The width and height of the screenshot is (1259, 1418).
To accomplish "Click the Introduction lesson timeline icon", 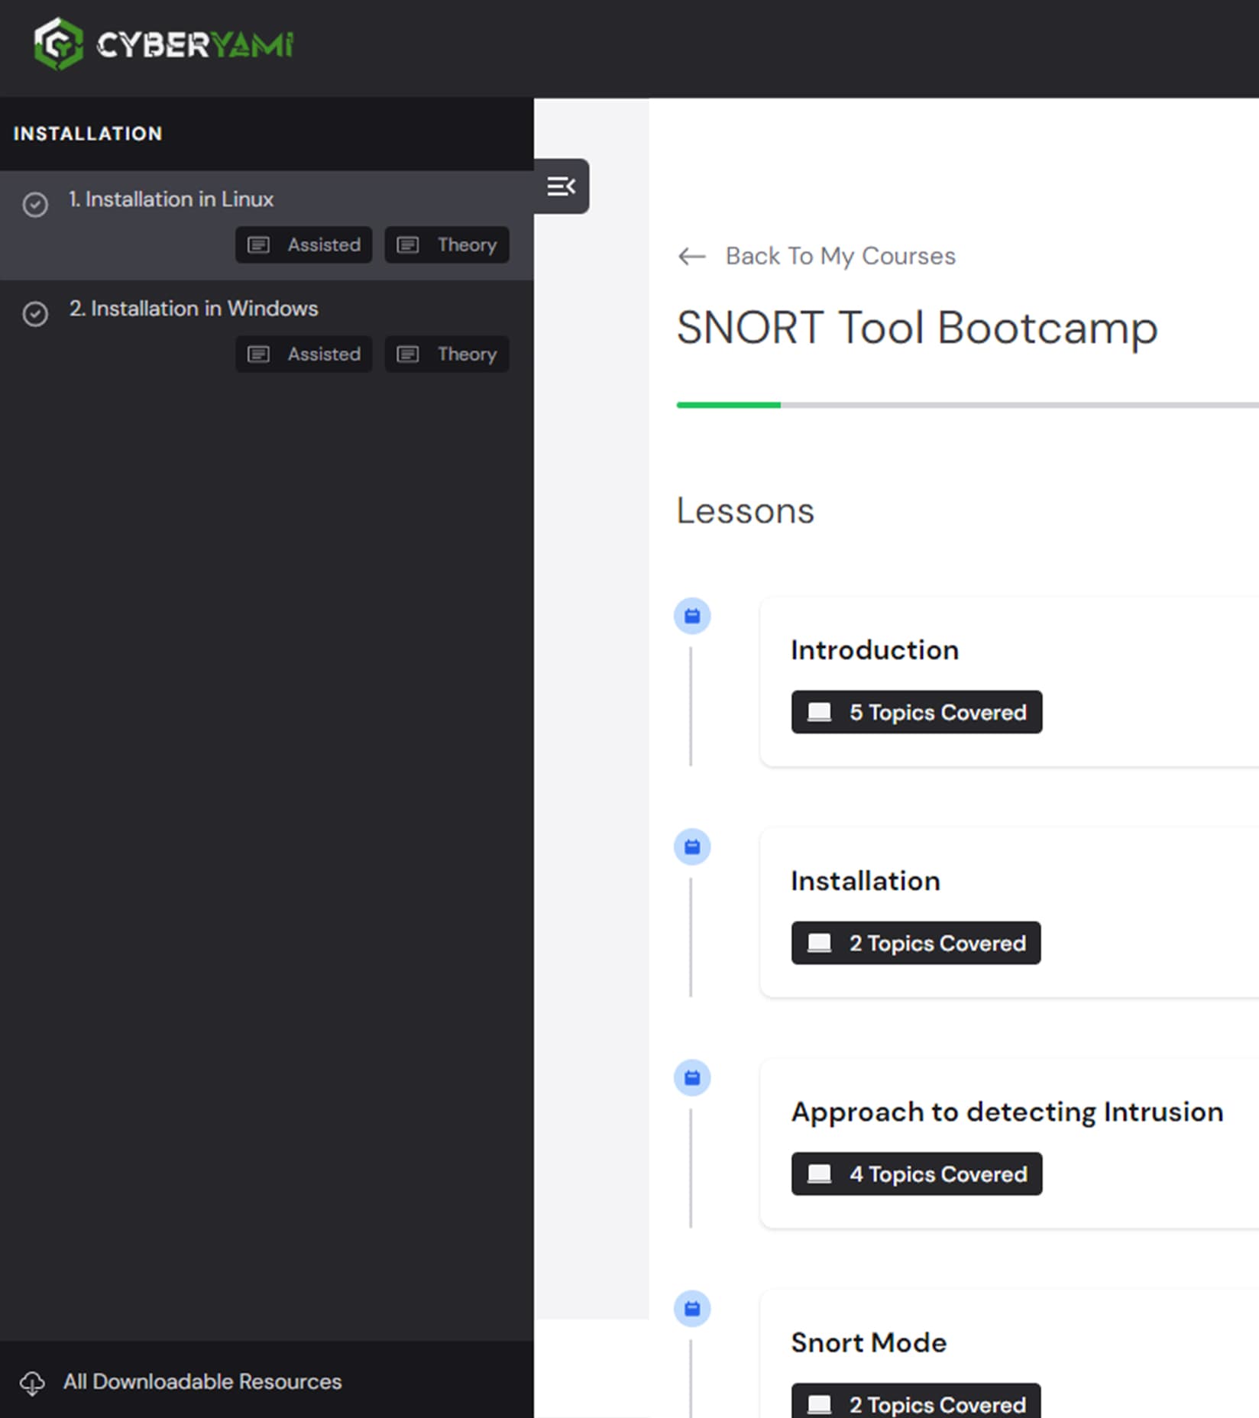I will pyautogui.click(x=692, y=616).
